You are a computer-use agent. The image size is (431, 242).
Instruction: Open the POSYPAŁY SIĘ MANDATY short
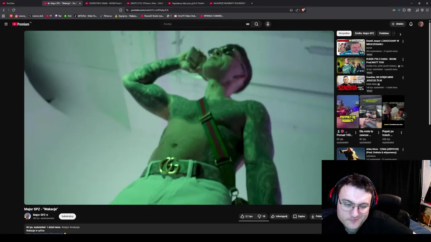tap(347, 112)
